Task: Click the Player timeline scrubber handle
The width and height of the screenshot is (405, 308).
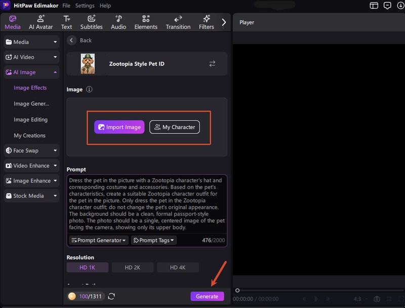Action: coord(237,290)
